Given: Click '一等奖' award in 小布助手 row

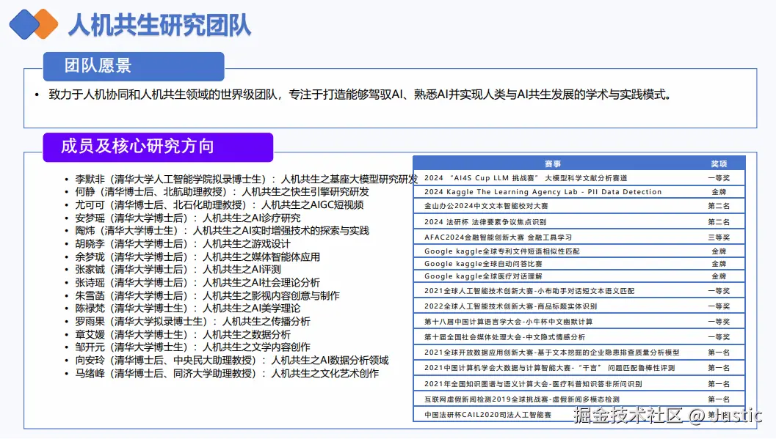Looking at the screenshot, I should tap(719, 291).
